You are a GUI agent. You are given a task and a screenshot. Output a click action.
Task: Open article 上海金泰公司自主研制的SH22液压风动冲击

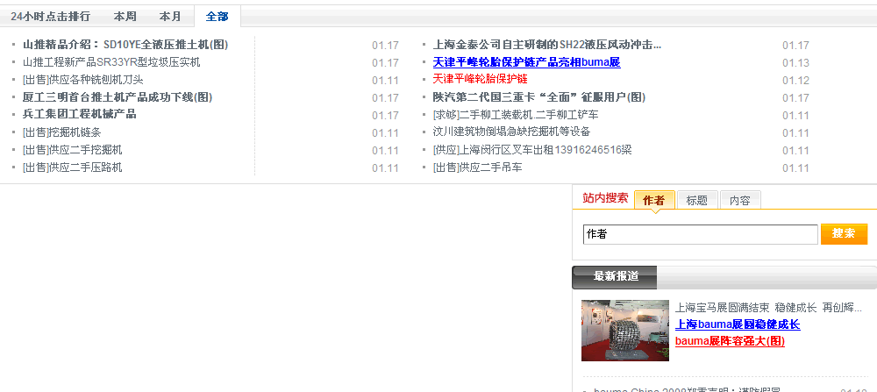click(x=547, y=45)
